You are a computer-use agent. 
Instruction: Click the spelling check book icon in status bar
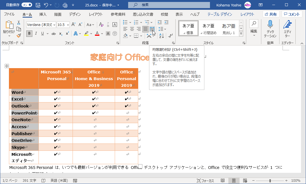pyautogui.click(x=43, y=181)
